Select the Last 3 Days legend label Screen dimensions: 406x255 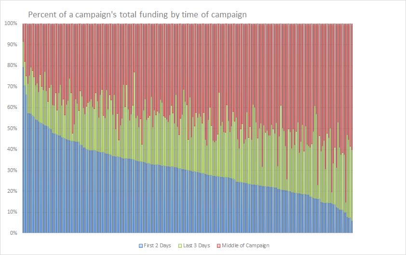click(x=198, y=246)
